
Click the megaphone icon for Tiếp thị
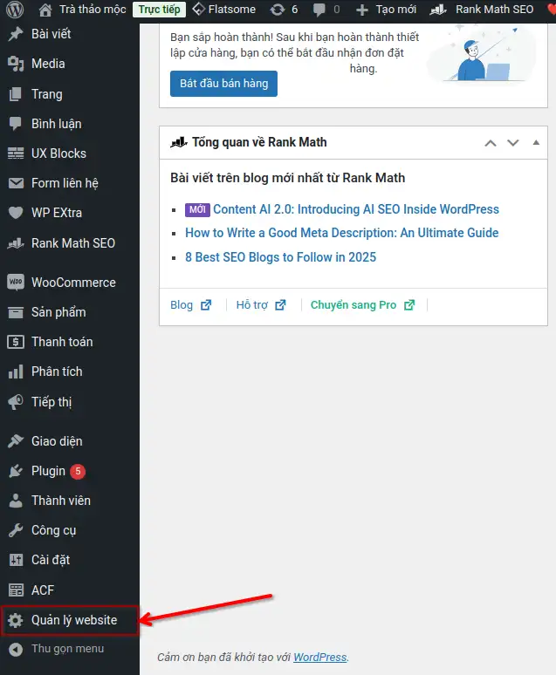click(16, 402)
